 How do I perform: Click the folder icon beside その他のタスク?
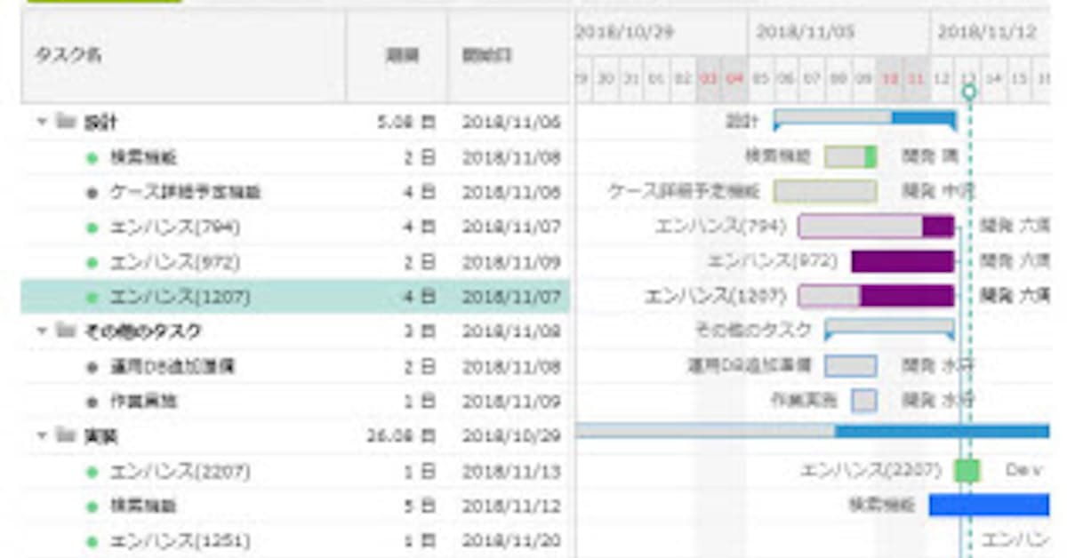(x=65, y=331)
